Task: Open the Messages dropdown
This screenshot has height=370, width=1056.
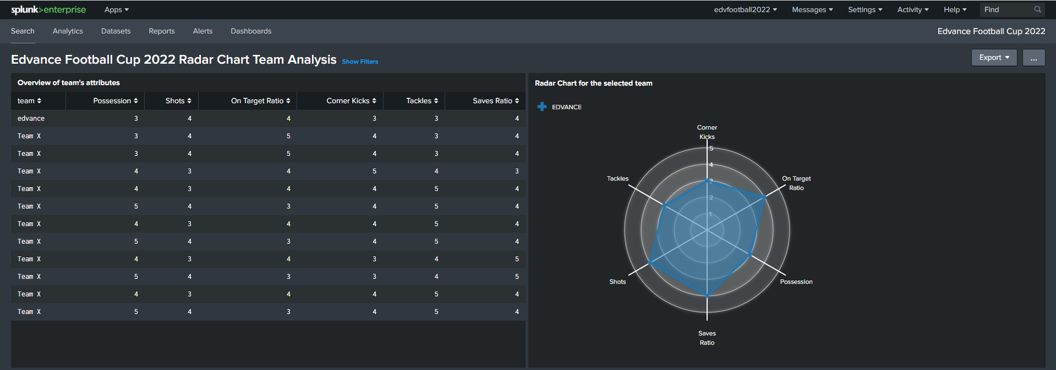Action: click(812, 10)
